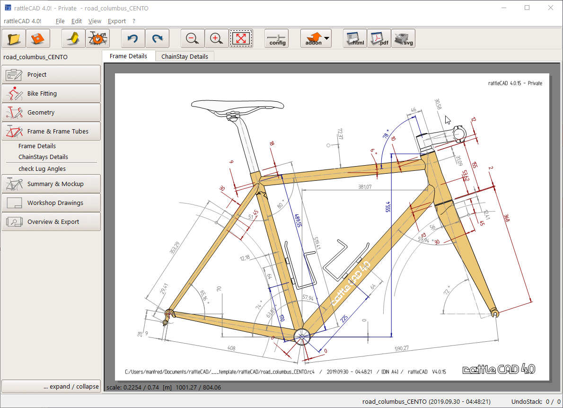Collapse the Frame & Frame Tubes section
Screen dimensions: 563x408
[x=51, y=132]
